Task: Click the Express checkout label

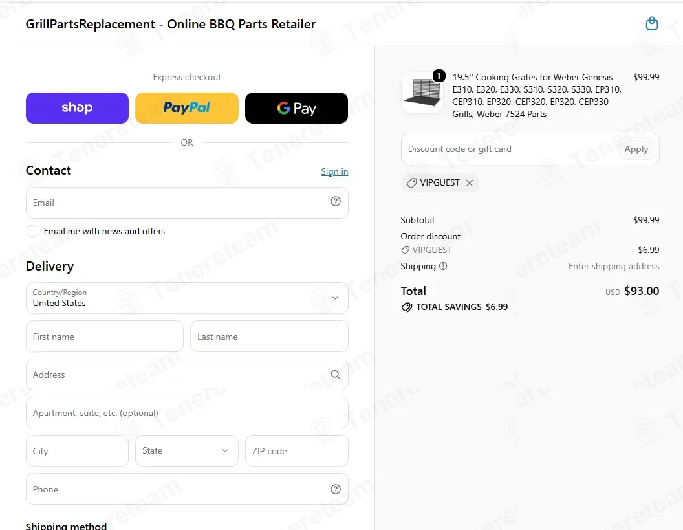Action: coord(187,77)
